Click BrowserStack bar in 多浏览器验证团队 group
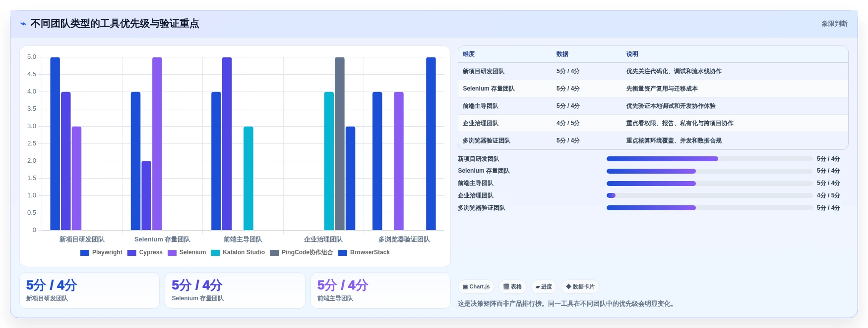 click(x=431, y=143)
